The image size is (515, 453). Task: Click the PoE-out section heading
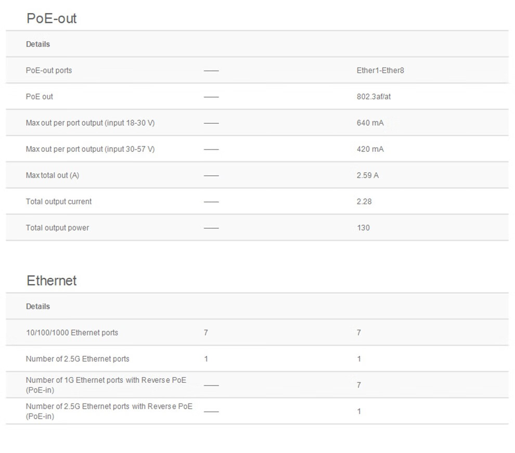[51, 18]
